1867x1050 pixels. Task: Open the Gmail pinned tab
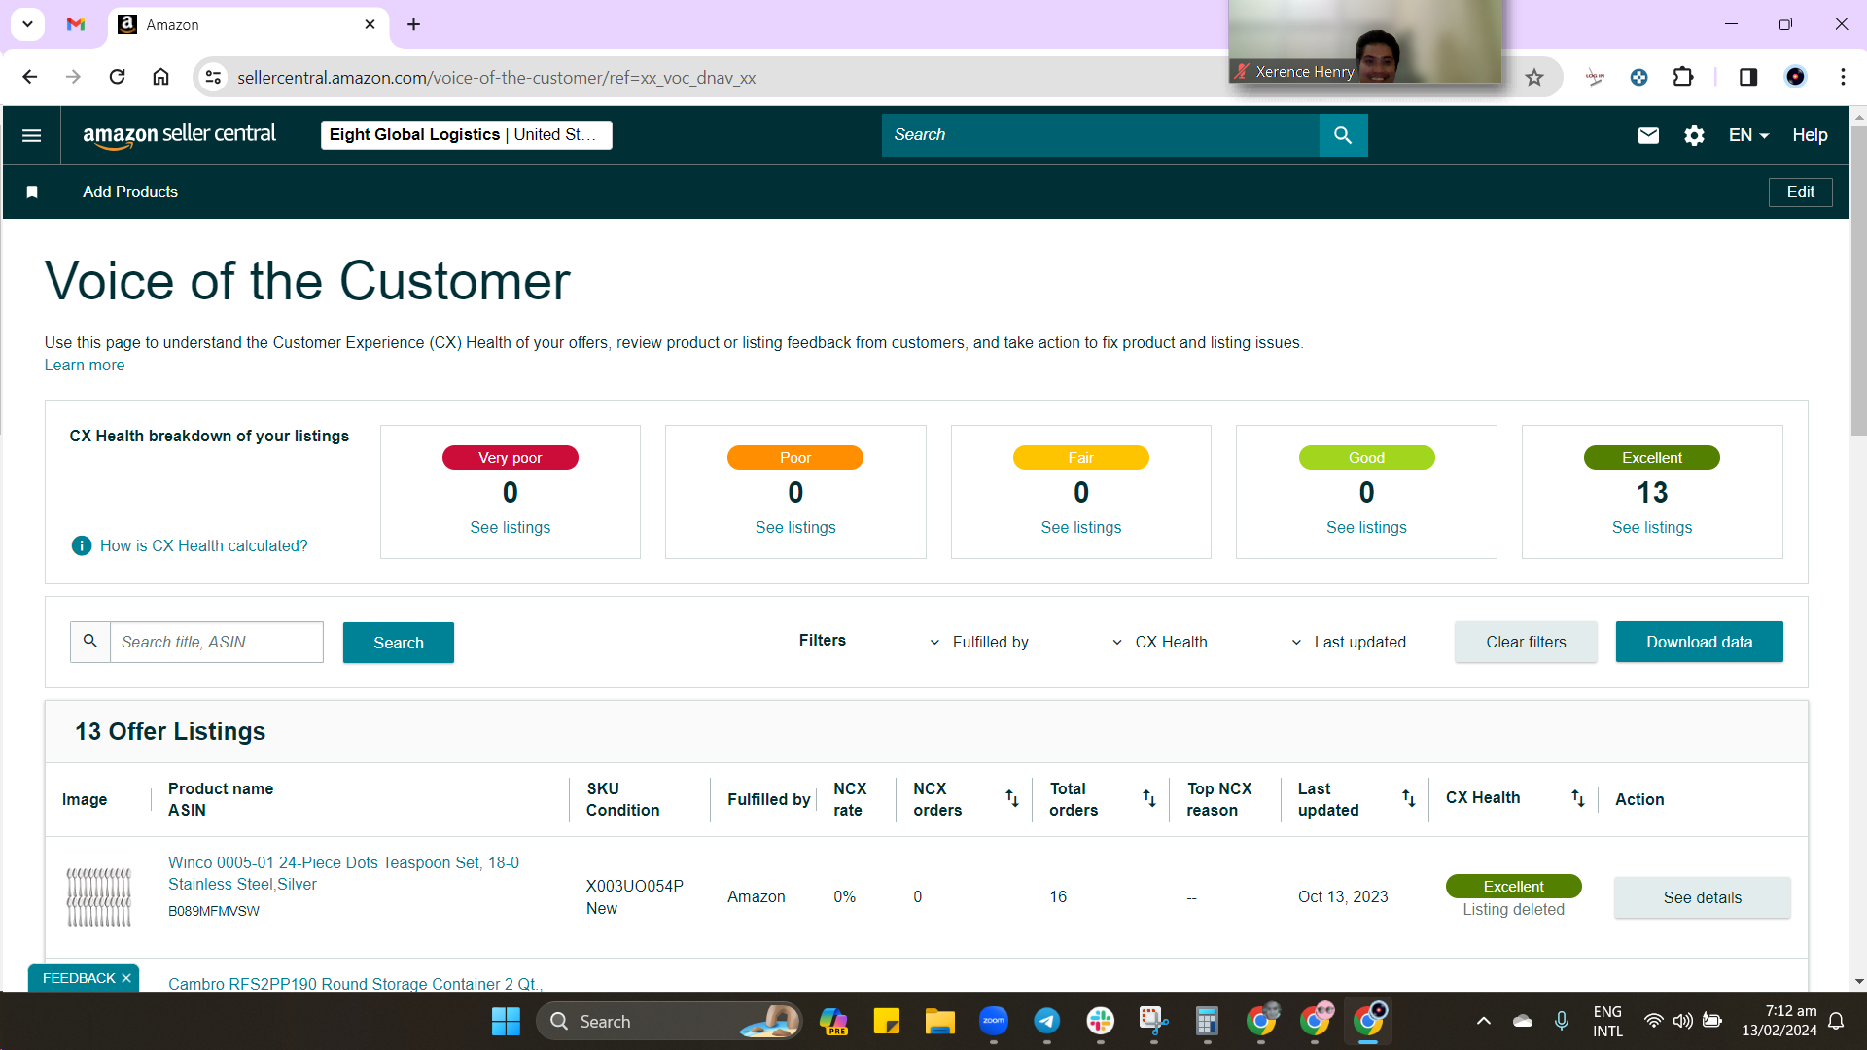click(x=76, y=24)
